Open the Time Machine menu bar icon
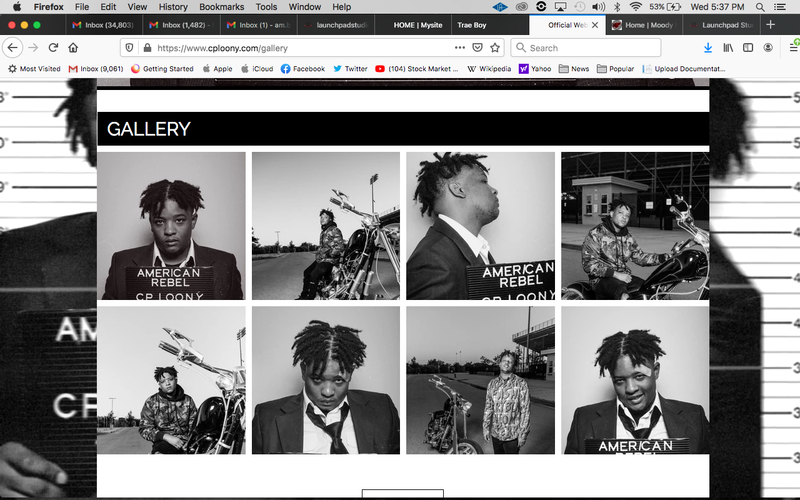Image resolution: width=800 pixels, height=500 pixels. [580, 7]
